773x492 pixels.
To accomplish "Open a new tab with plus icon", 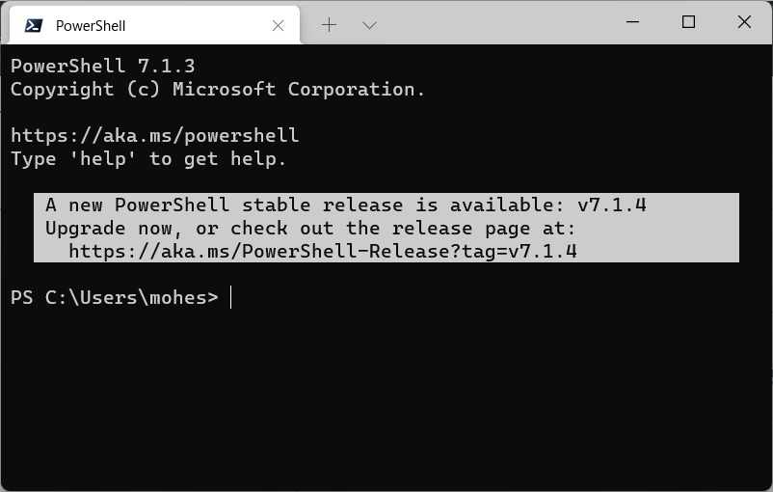I will (329, 25).
